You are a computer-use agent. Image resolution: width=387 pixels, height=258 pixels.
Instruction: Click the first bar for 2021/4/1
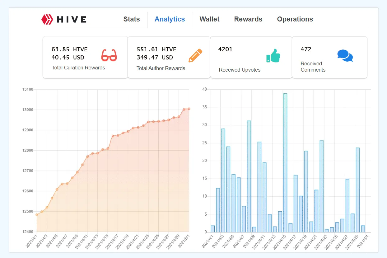(x=213, y=229)
